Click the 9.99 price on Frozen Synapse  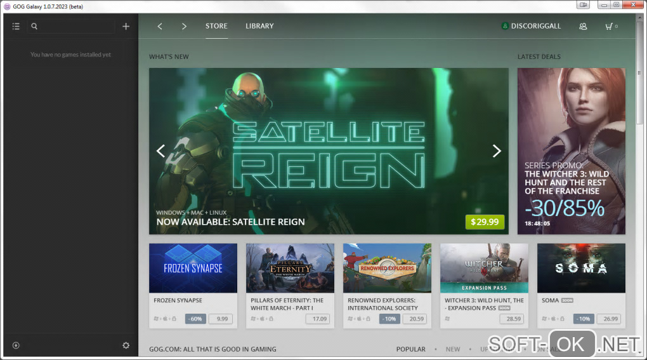(x=221, y=319)
